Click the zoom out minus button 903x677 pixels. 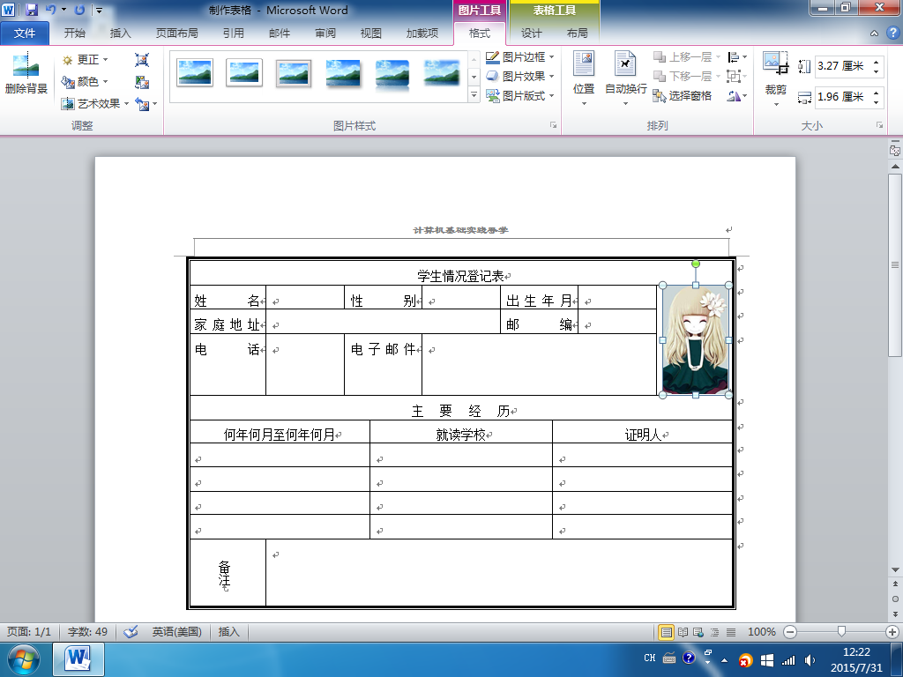(x=790, y=632)
